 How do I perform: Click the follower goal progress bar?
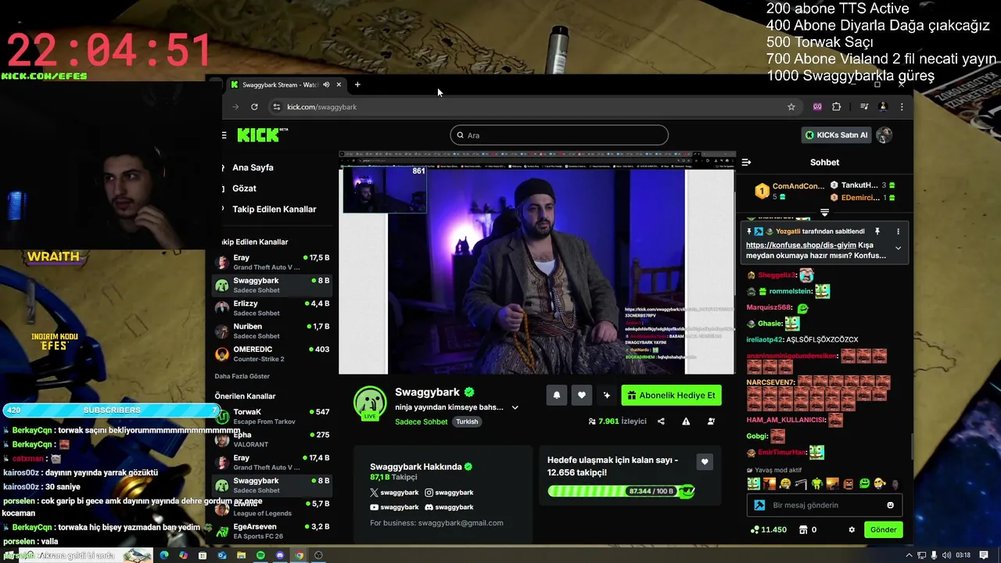(x=622, y=491)
